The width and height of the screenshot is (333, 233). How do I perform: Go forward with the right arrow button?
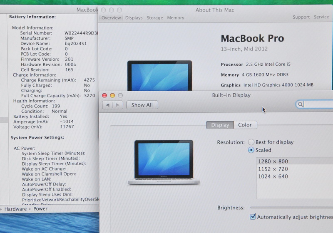click(x=118, y=105)
